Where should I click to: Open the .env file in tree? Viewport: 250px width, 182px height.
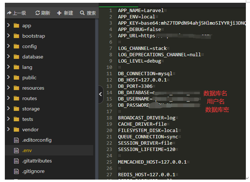click(27, 151)
